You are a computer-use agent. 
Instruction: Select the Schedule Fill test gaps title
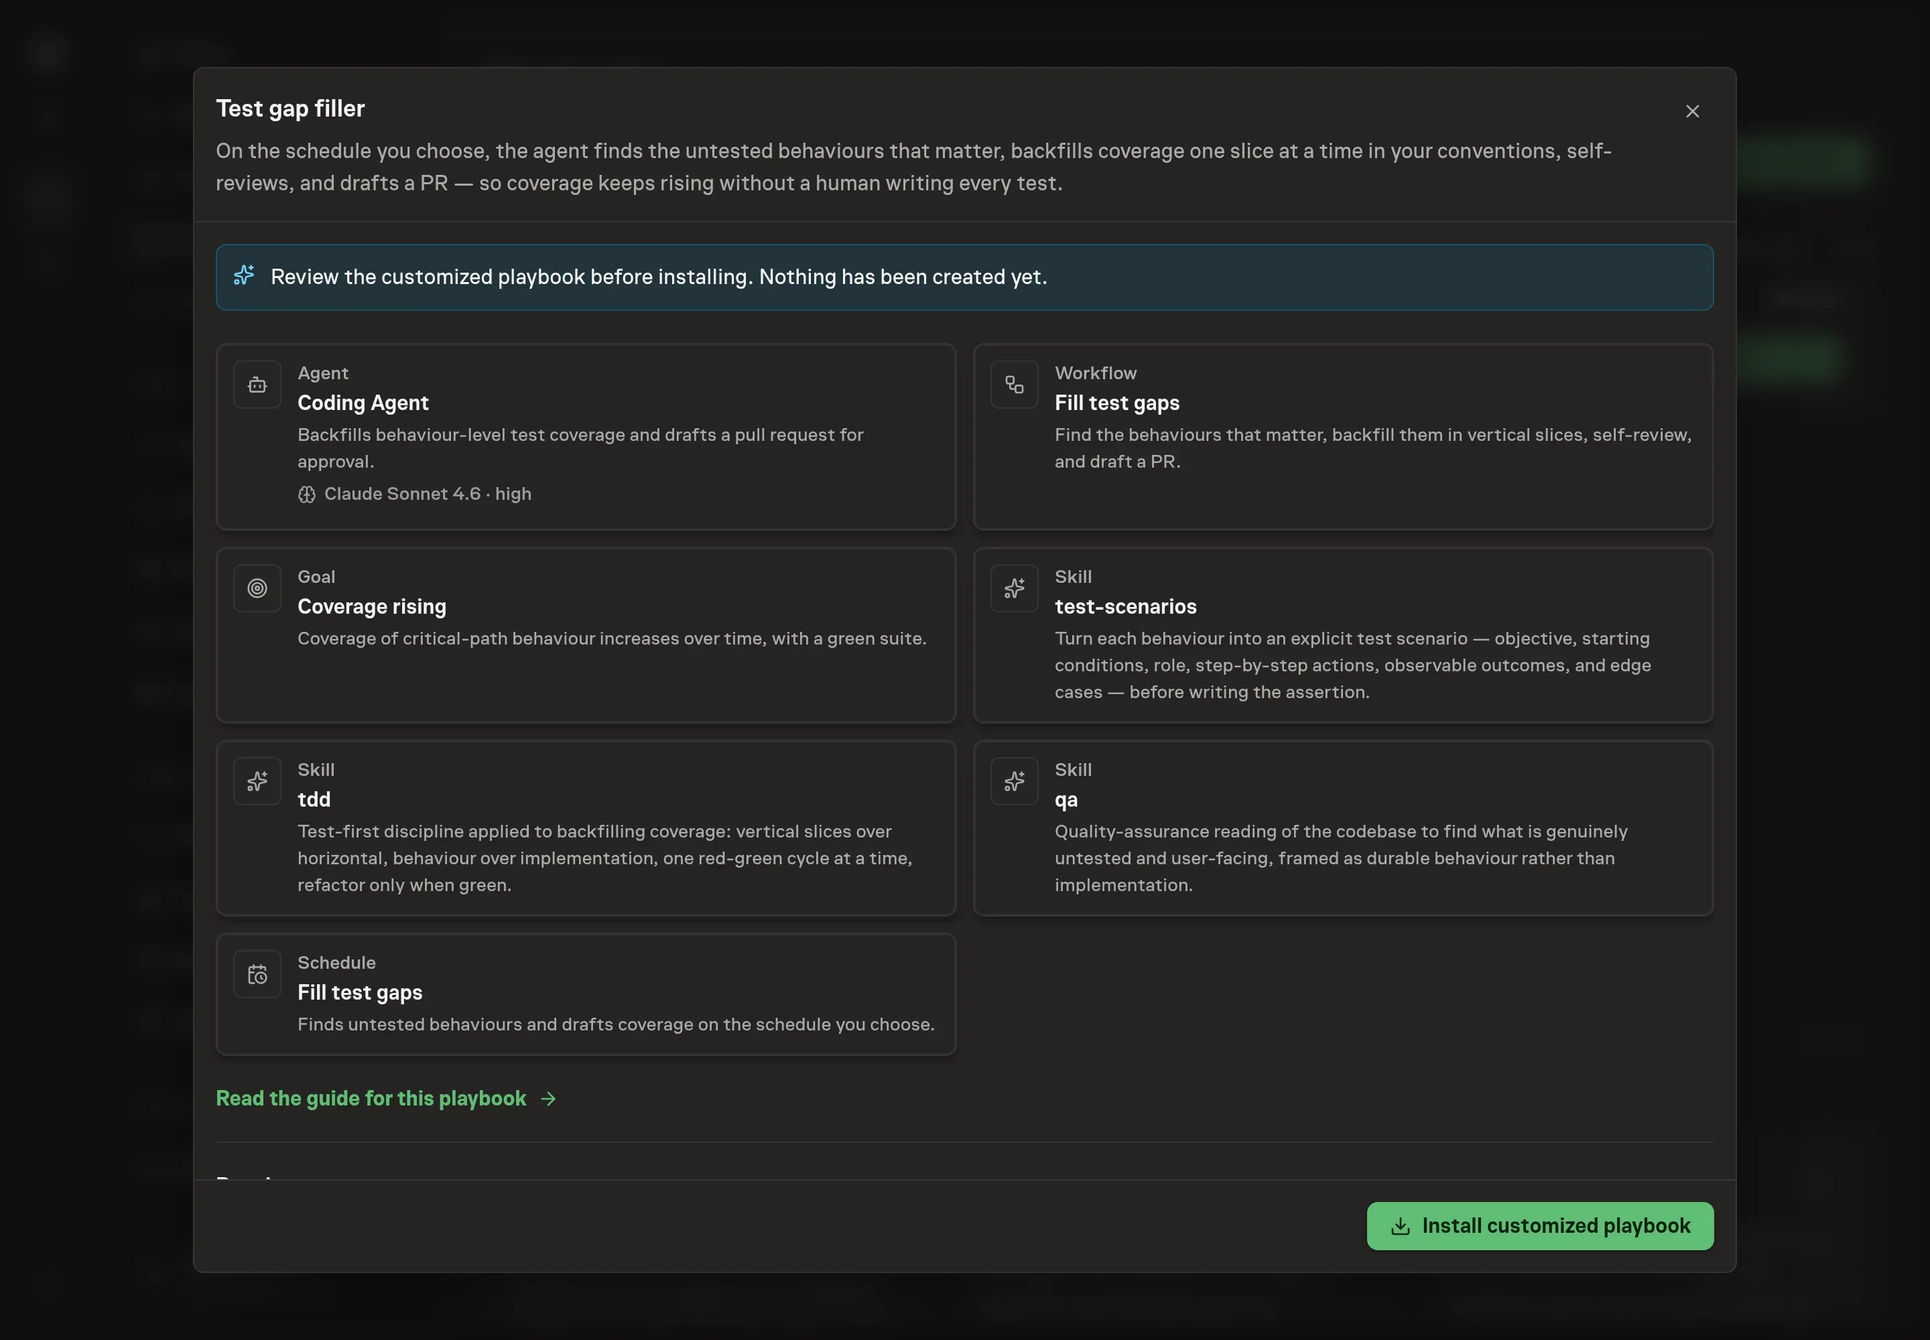[x=359, y=992]
